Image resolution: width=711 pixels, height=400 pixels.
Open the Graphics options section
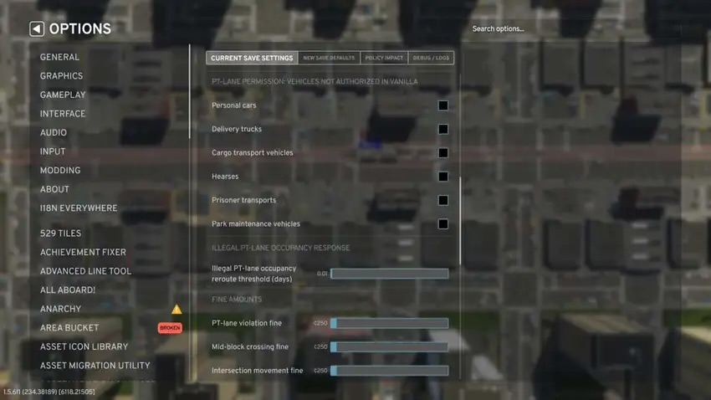click(x=61, y=76)
